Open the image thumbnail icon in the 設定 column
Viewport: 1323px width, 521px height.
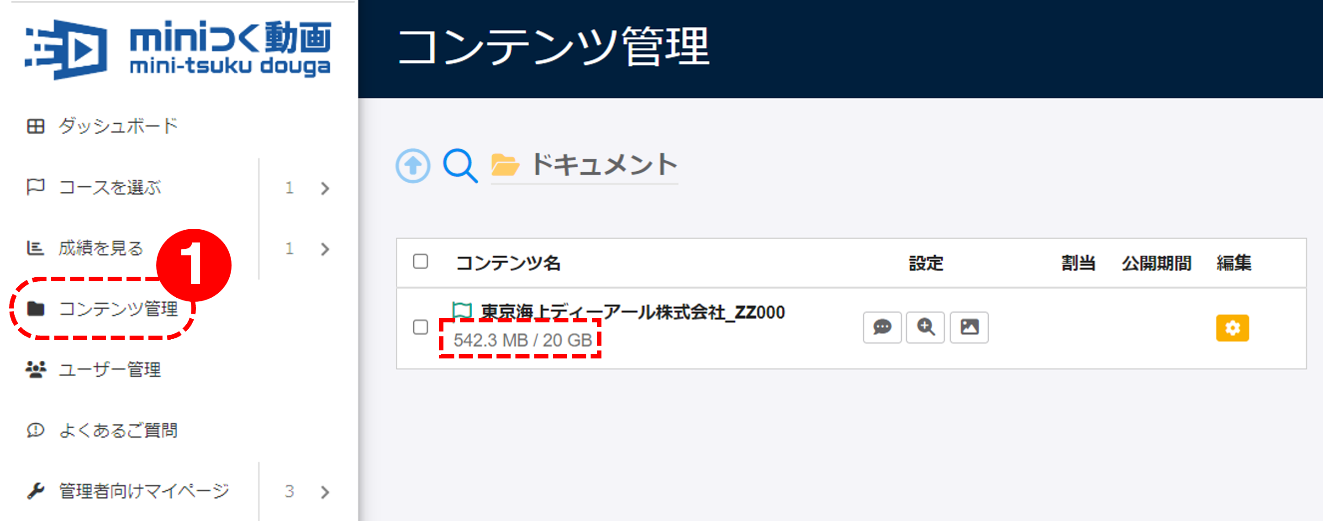point(969,327)
